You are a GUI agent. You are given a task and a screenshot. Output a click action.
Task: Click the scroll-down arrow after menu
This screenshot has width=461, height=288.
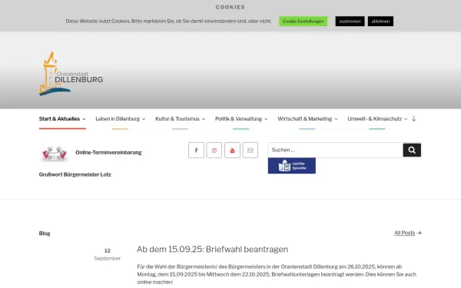point(413,119)
